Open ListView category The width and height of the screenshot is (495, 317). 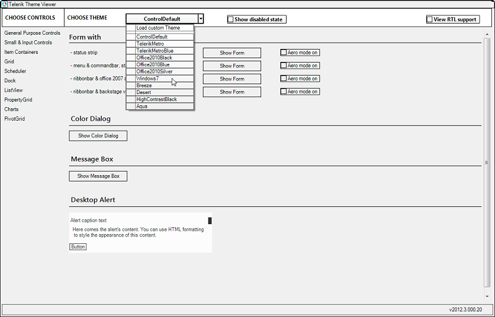(x=14, y=90)
